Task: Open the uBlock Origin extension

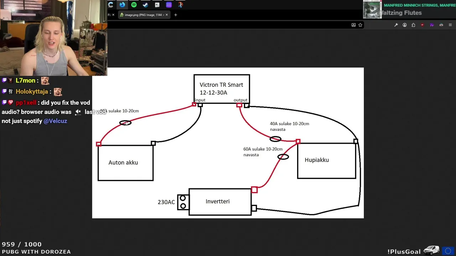Action: (x=423, y=25)
